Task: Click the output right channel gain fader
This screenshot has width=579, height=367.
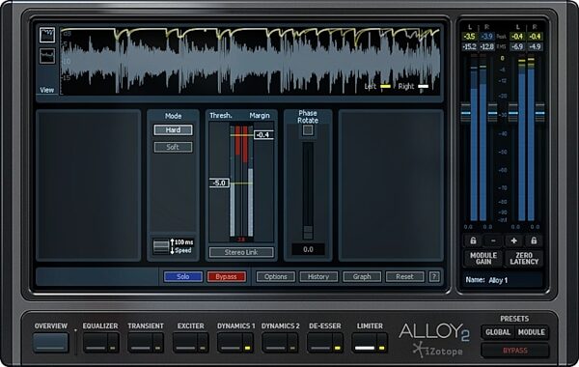Action: click(539, 113)
